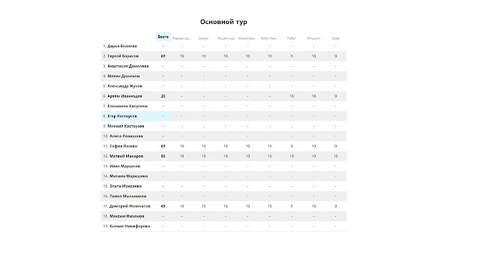This screenshot has height=270, width=480.
Task: Click Робот score 9 for София Лосева
Action: pyautogui.click(x=292, y=146)
